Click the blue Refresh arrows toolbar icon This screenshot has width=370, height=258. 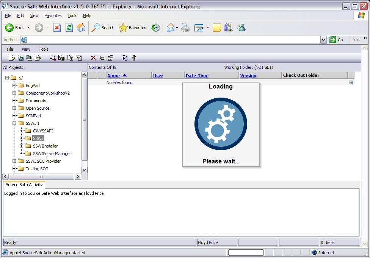coord(125,58)
